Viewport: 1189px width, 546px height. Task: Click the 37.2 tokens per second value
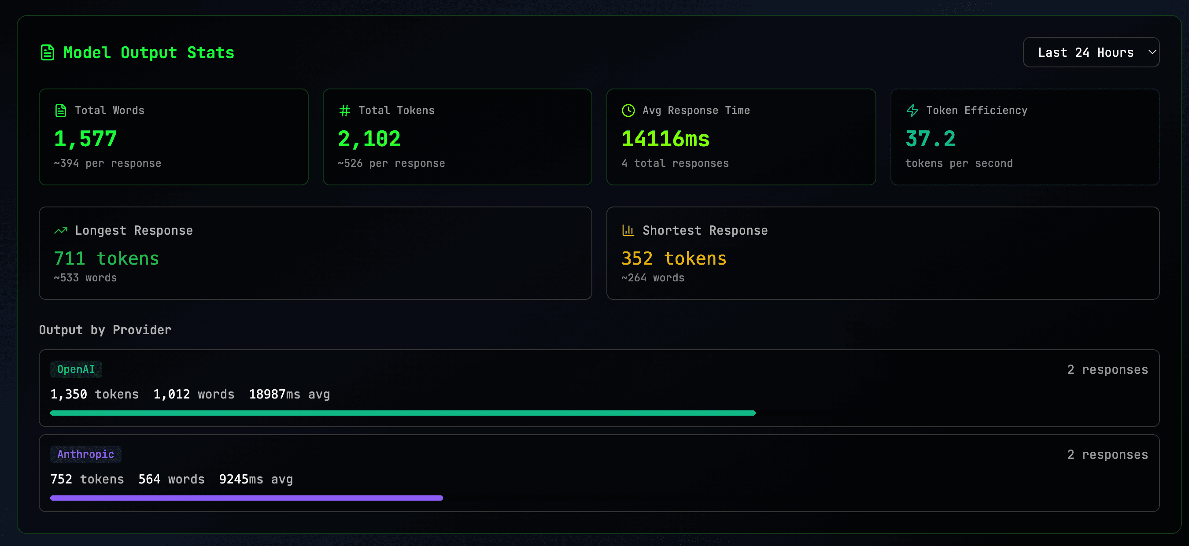click(931, 139)
